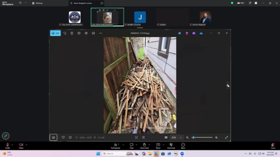
Task: Open the 22% zoom level dropdown
Action: coord(176,137)
